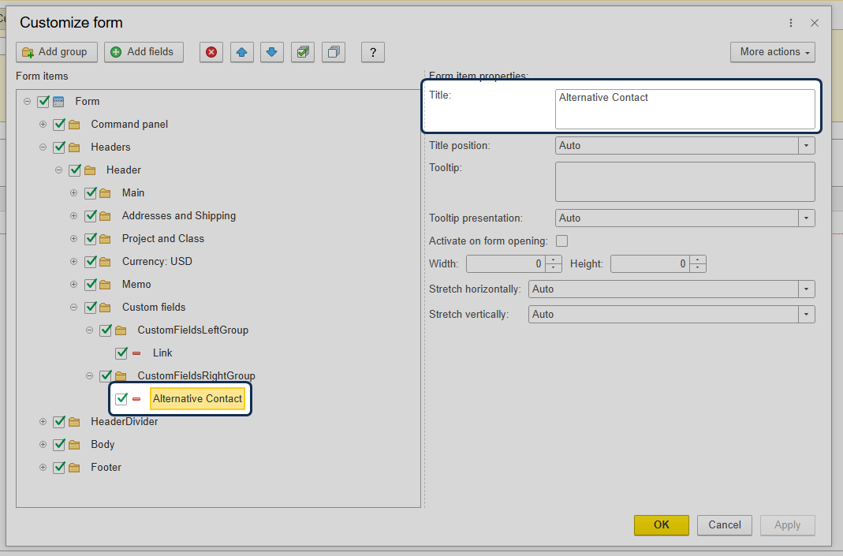Click into the Tooltip text field
This screenshot has height=556, width=843.
coord(684,181)
